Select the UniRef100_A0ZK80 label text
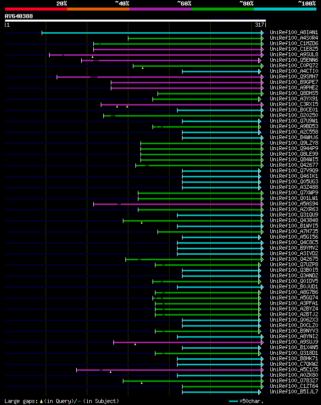The image size is (321, 405). [x=294, y=375]
